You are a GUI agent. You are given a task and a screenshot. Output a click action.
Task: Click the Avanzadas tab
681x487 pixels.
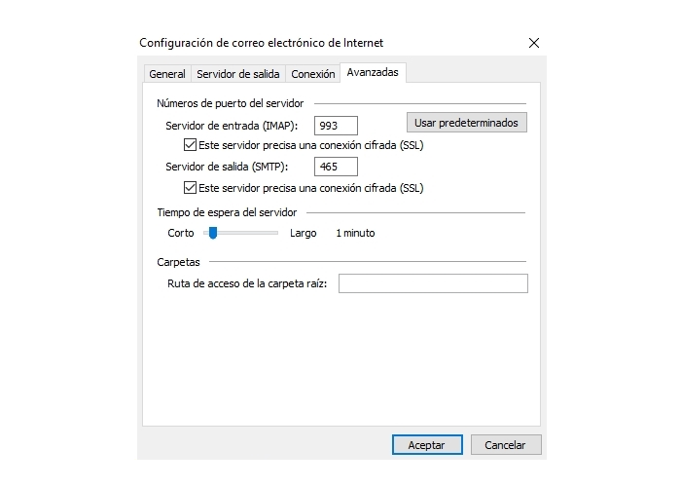point(373,72)
